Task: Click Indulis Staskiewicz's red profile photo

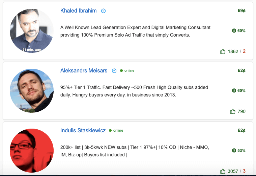Action: click(32, 151)
